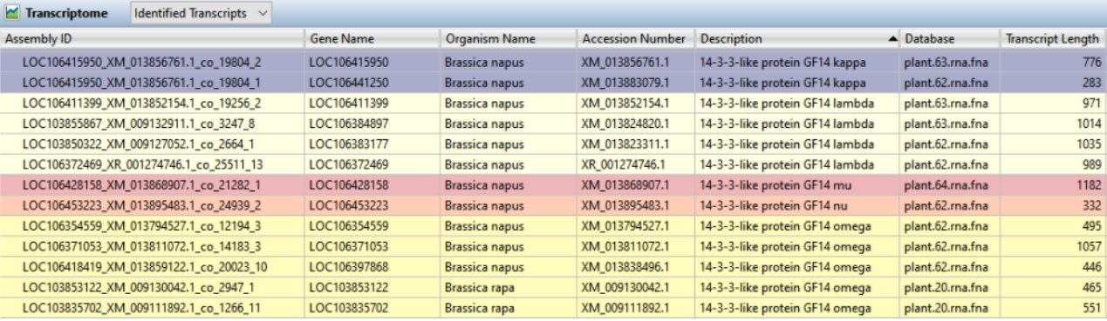Select row LOC106415950_XM_013856761.1_co_19804_2

click(x=553, y=62)
